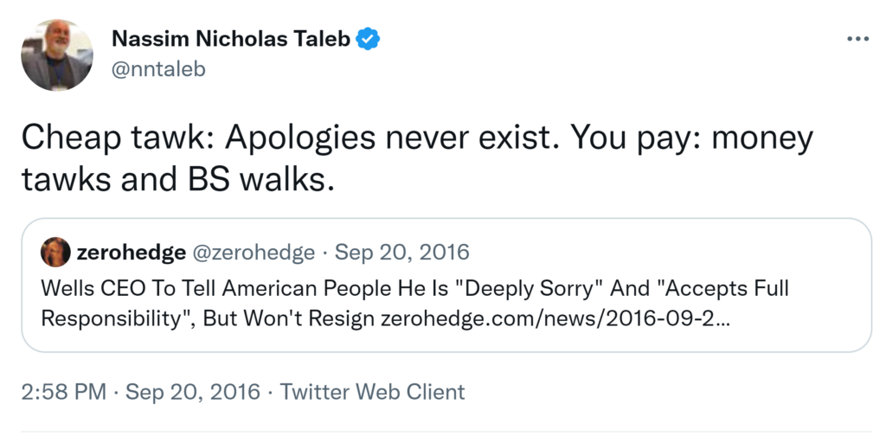The height and width of the screenshot is (443, 886).
Task: Click the "tawks and BS walks" line
Action: (x=177, y=179)
